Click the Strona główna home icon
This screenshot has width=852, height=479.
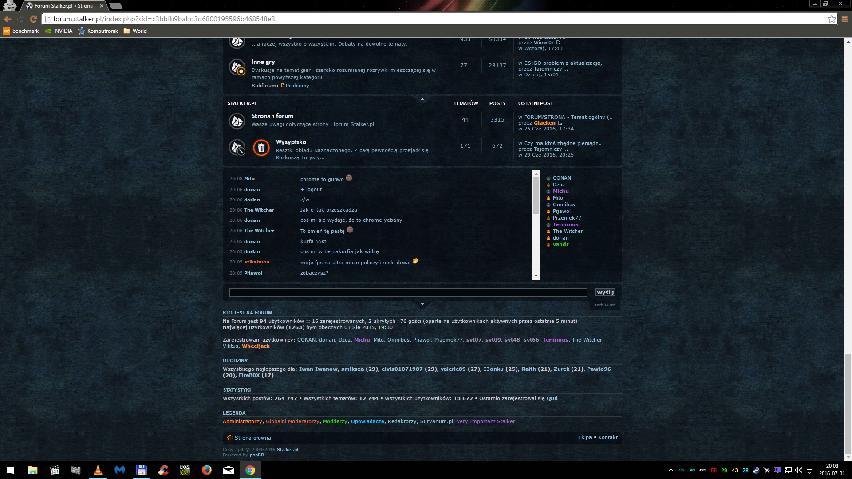[230, 437]
